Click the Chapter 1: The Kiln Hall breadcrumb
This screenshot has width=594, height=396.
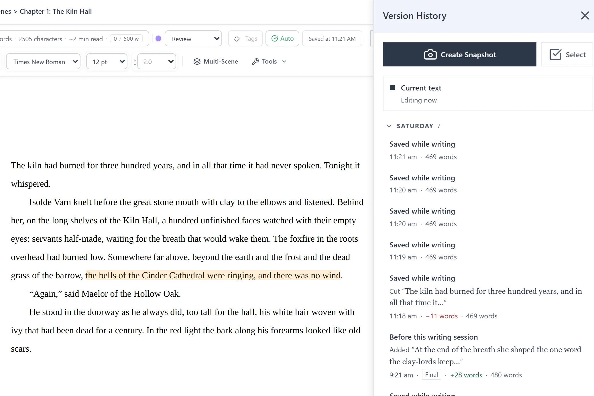click(56, 11)
